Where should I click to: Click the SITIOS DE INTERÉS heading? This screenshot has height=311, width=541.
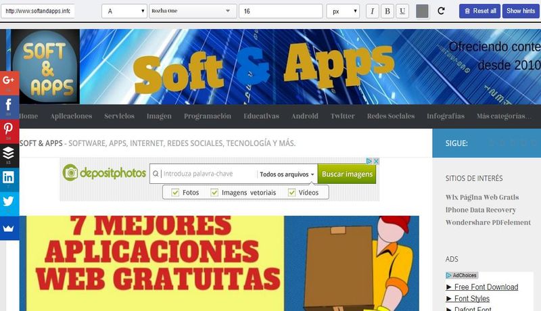point(474,178)
